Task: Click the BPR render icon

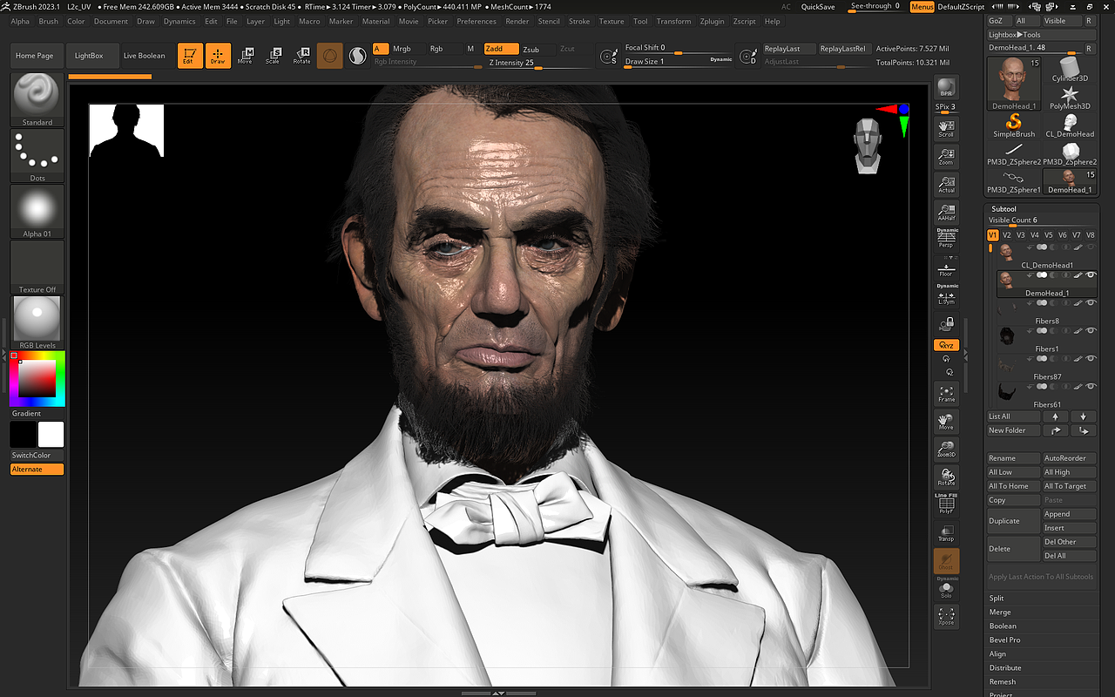Action: [946, 87]
